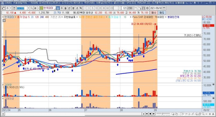Select the 일 daily period toggle
216x117 pixels.
pos(58,8)
